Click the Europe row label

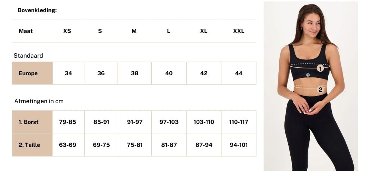[28, 73]
